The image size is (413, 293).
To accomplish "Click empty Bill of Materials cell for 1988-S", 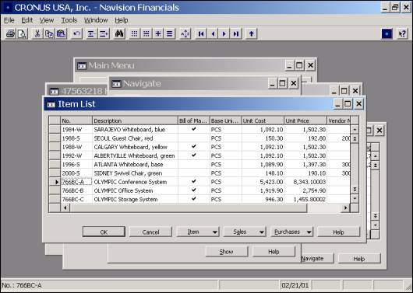I will pos(194,138).
